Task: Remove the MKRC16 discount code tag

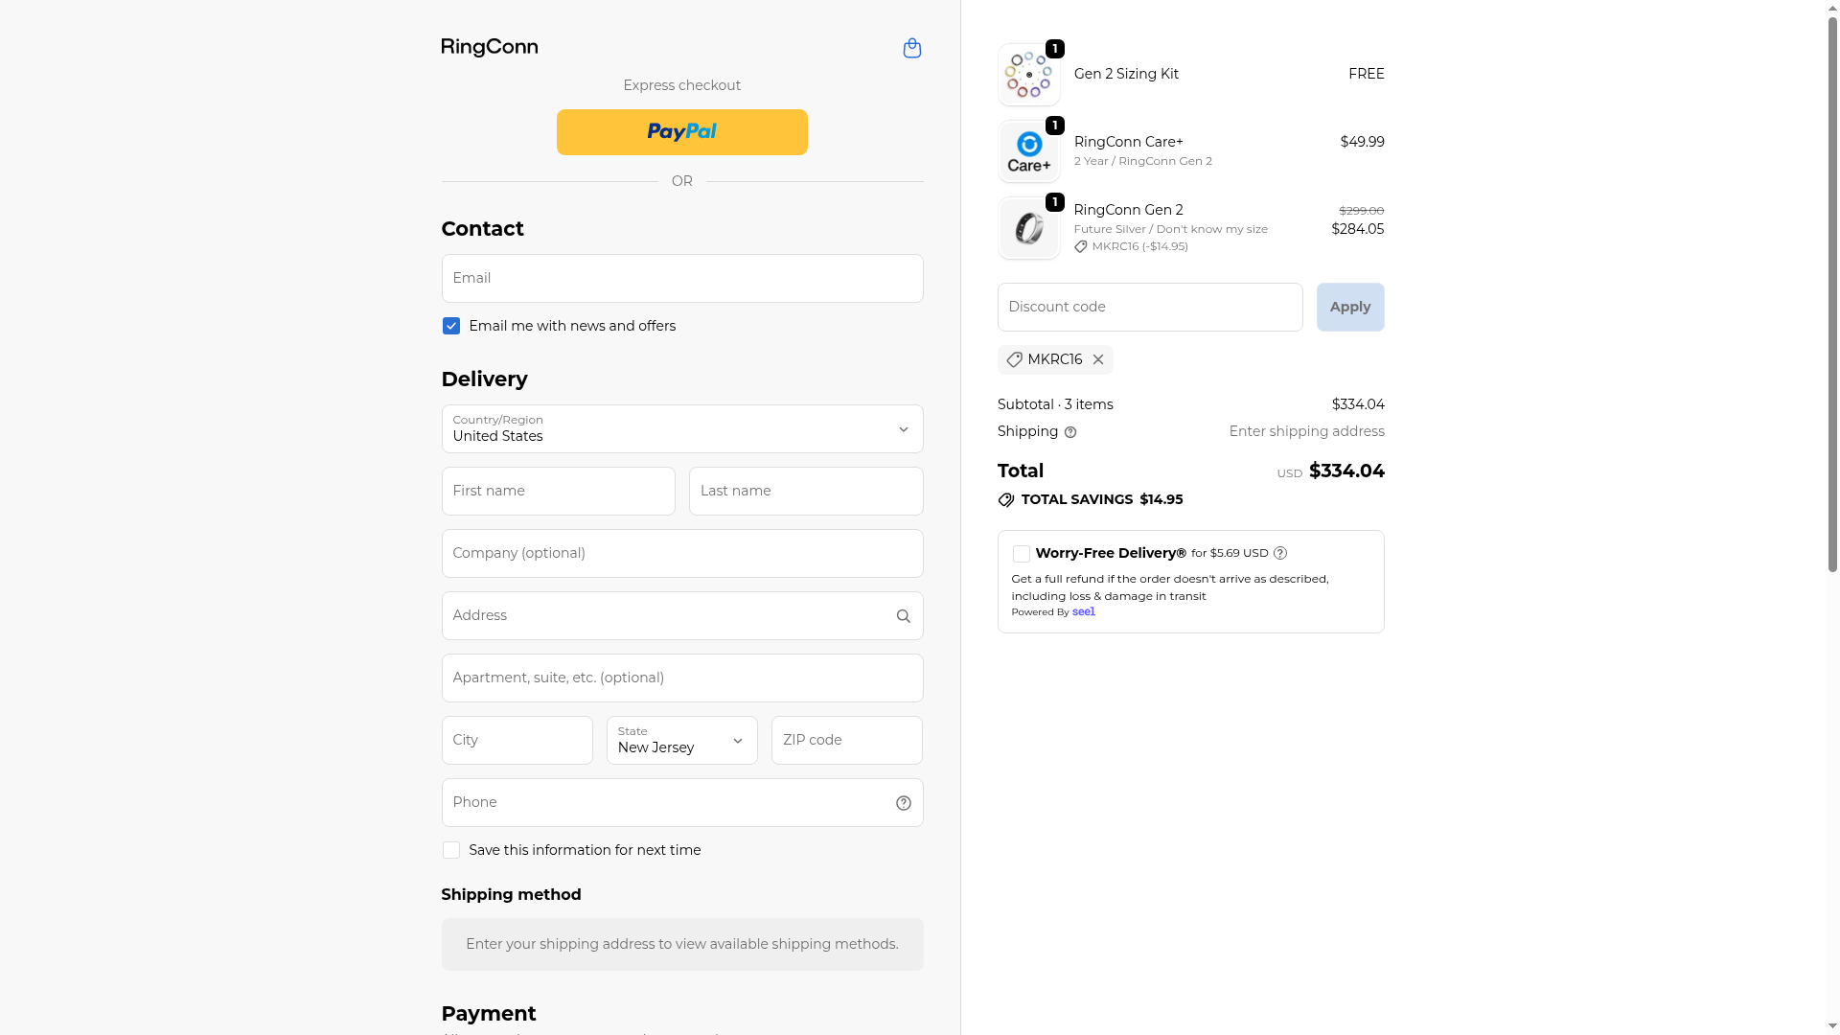Action: [x=1098, y=359]
